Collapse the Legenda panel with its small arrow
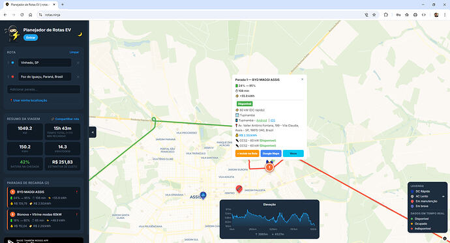This screenshot has height=243, width=450. [443, 197]
